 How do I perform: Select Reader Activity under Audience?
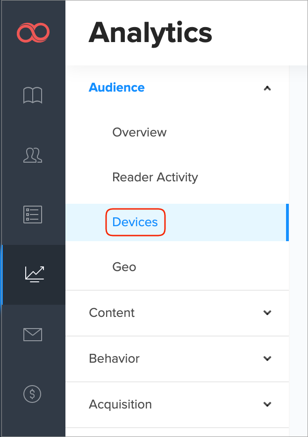click(155, 177)
